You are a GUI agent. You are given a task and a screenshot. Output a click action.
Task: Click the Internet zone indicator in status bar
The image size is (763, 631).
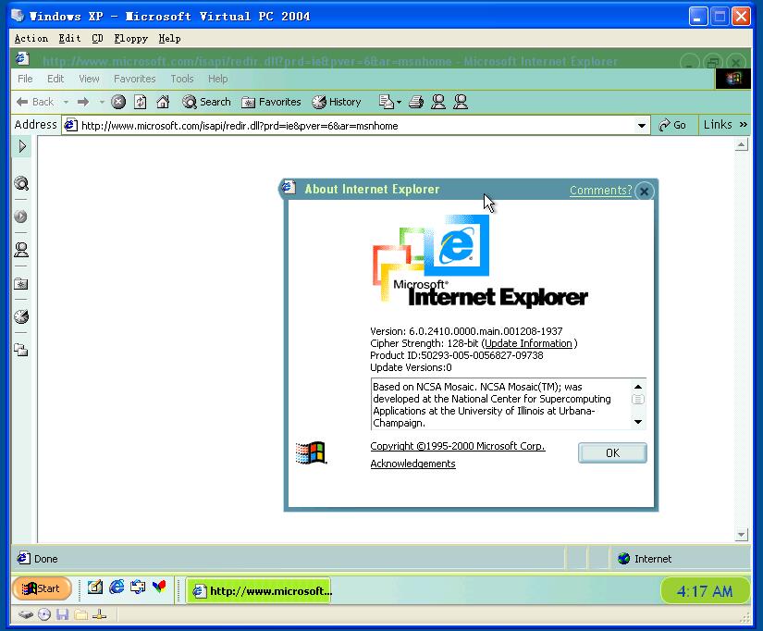(646, 559)
